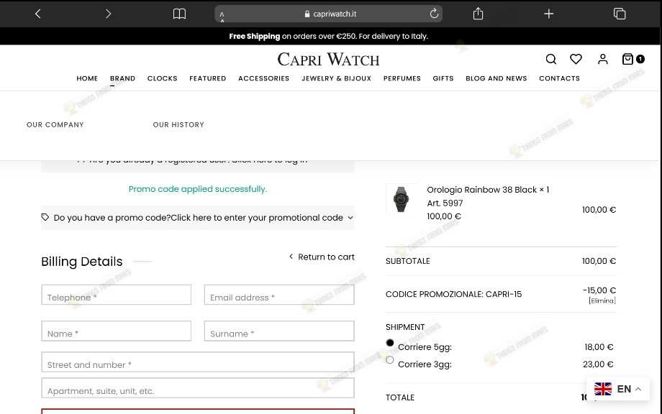The image size is (662, 414).
Task: Click the SUBTOTALE label
Action: 408,261
